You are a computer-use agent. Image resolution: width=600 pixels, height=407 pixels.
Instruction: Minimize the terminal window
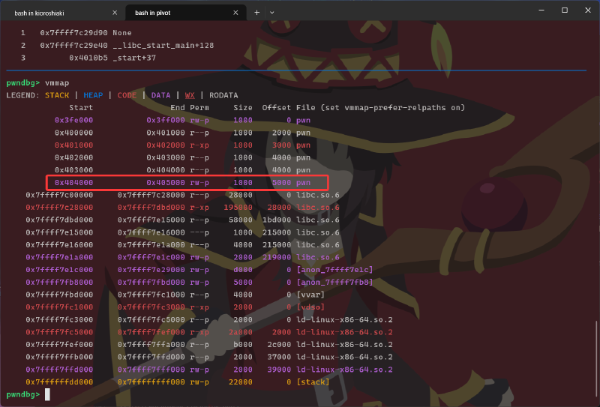(x=541, y=10)
